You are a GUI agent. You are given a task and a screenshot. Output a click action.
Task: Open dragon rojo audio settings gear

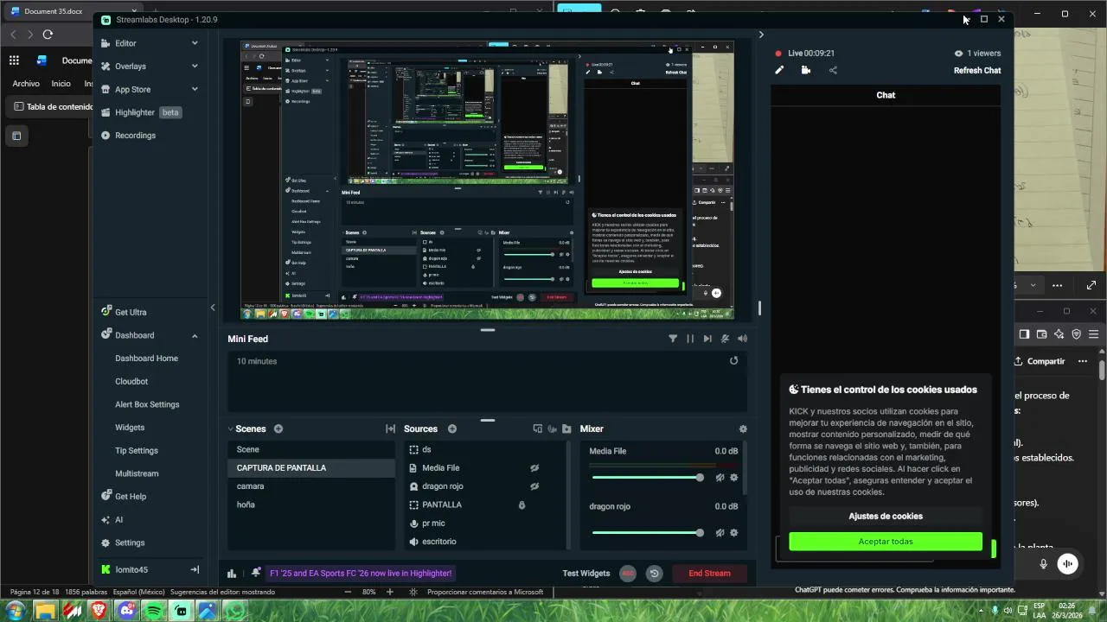point(734,533)
